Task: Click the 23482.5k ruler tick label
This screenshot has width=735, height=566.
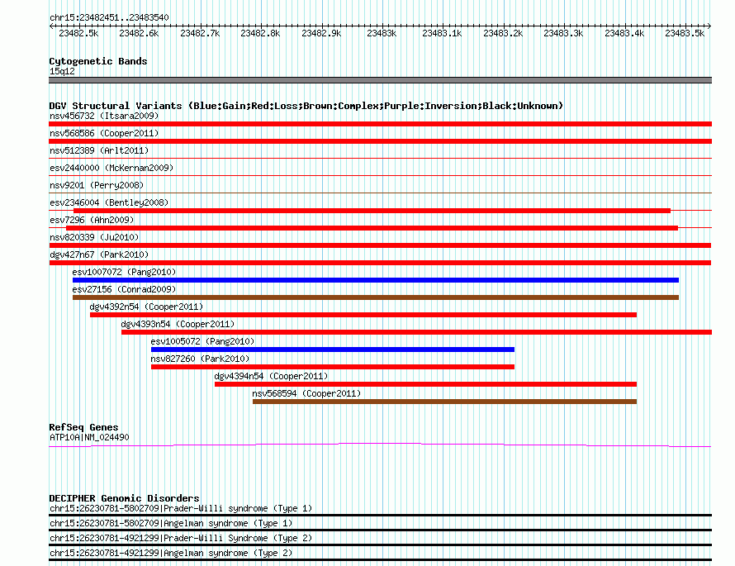Action: pos(78,33)
